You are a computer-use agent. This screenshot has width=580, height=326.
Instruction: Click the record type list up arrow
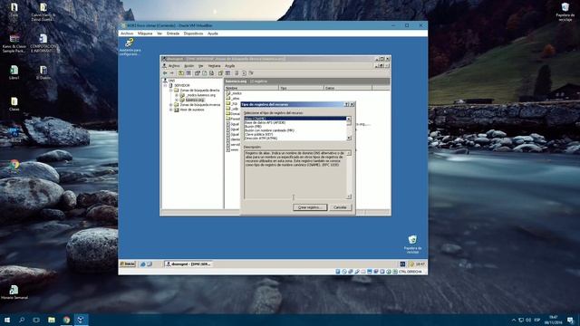tap(348, 119)
